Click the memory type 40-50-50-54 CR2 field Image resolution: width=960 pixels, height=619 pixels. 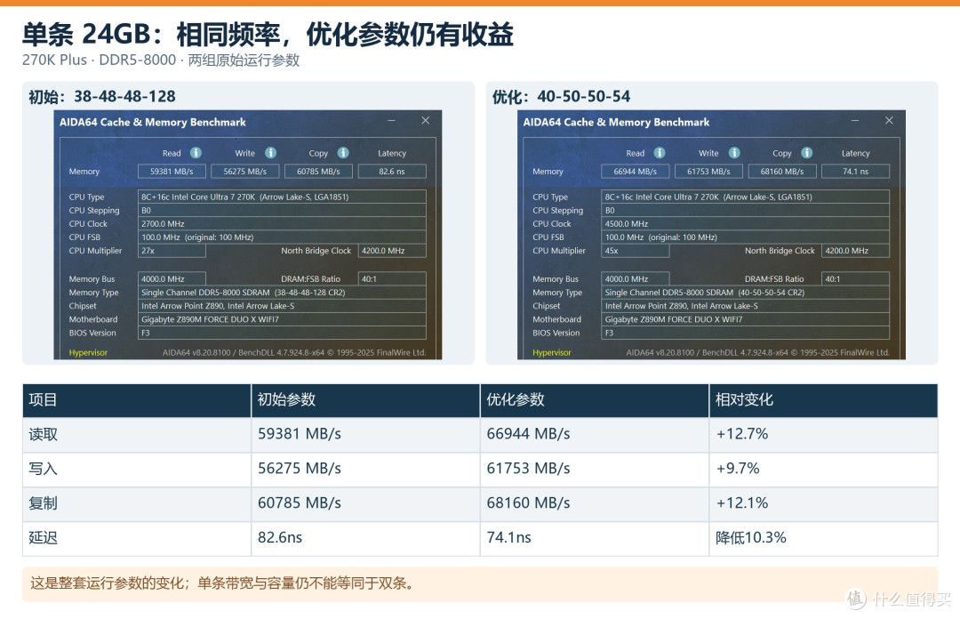click(745, 293)
